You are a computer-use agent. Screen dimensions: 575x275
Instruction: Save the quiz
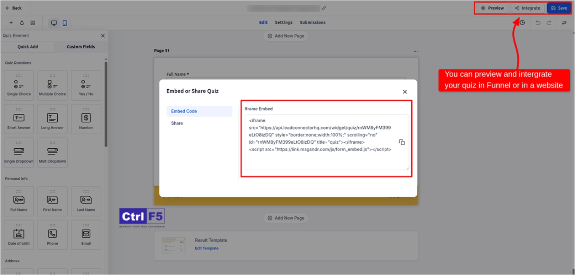559,8
